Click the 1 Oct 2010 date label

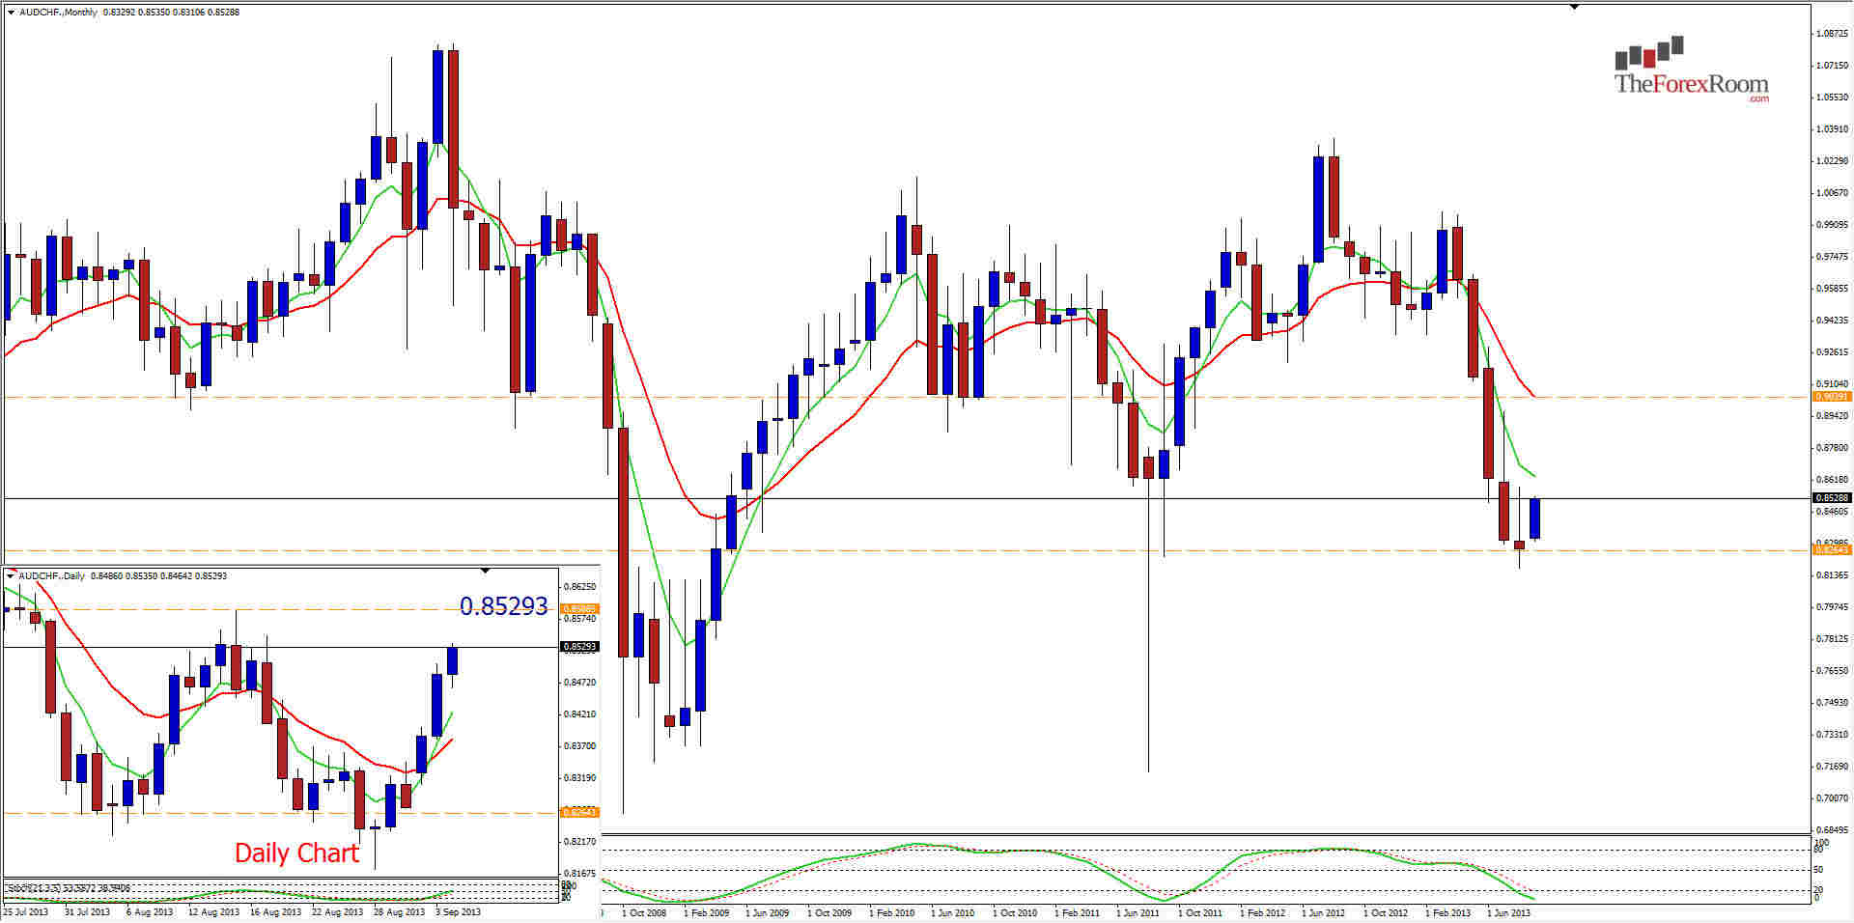point(1015,912)
